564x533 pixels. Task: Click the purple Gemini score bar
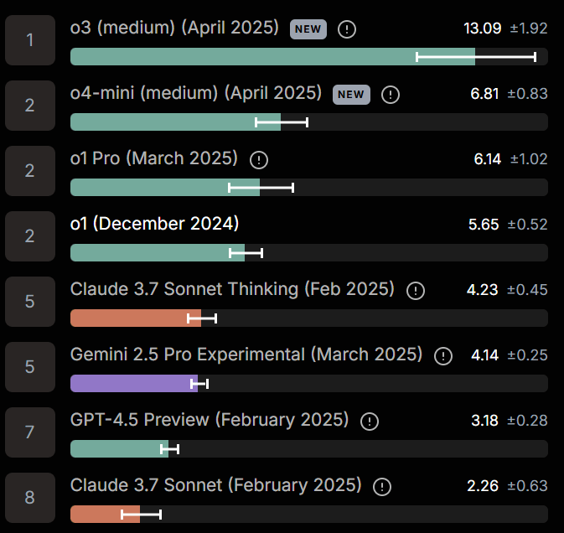tap(132, 384)
